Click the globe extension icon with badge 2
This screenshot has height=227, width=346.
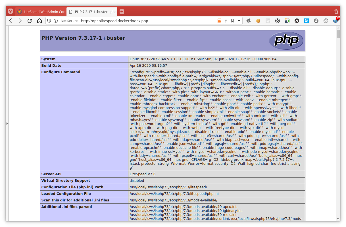pos(335,21)
